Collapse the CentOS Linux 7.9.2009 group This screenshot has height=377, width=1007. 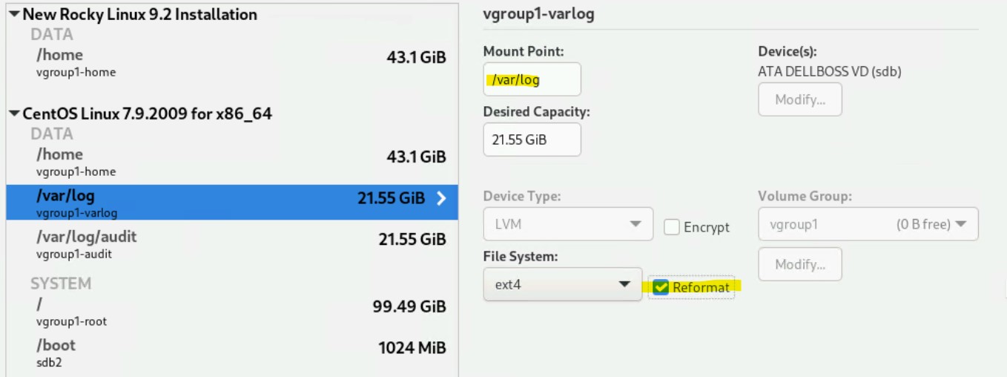click(x=16, y=115)
